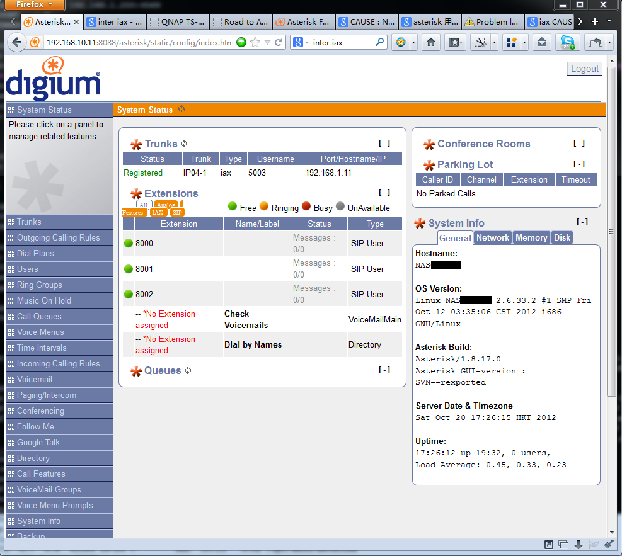
Task: Refresh the Queues panel
Action: click(x=188, y=370)
